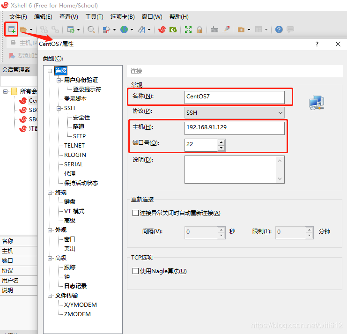This screenshot has width=347, height=334.
Task: Click the padlock lock screen icon
Action: coord(199,30)
